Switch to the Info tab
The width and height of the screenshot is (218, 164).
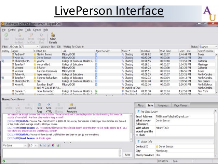coord(150,105)
